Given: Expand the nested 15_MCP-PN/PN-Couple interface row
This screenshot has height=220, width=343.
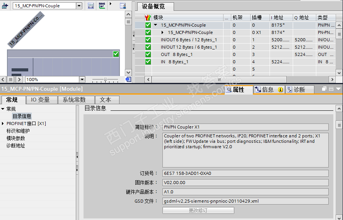Looking at the screenshot, I should point(162,32).
